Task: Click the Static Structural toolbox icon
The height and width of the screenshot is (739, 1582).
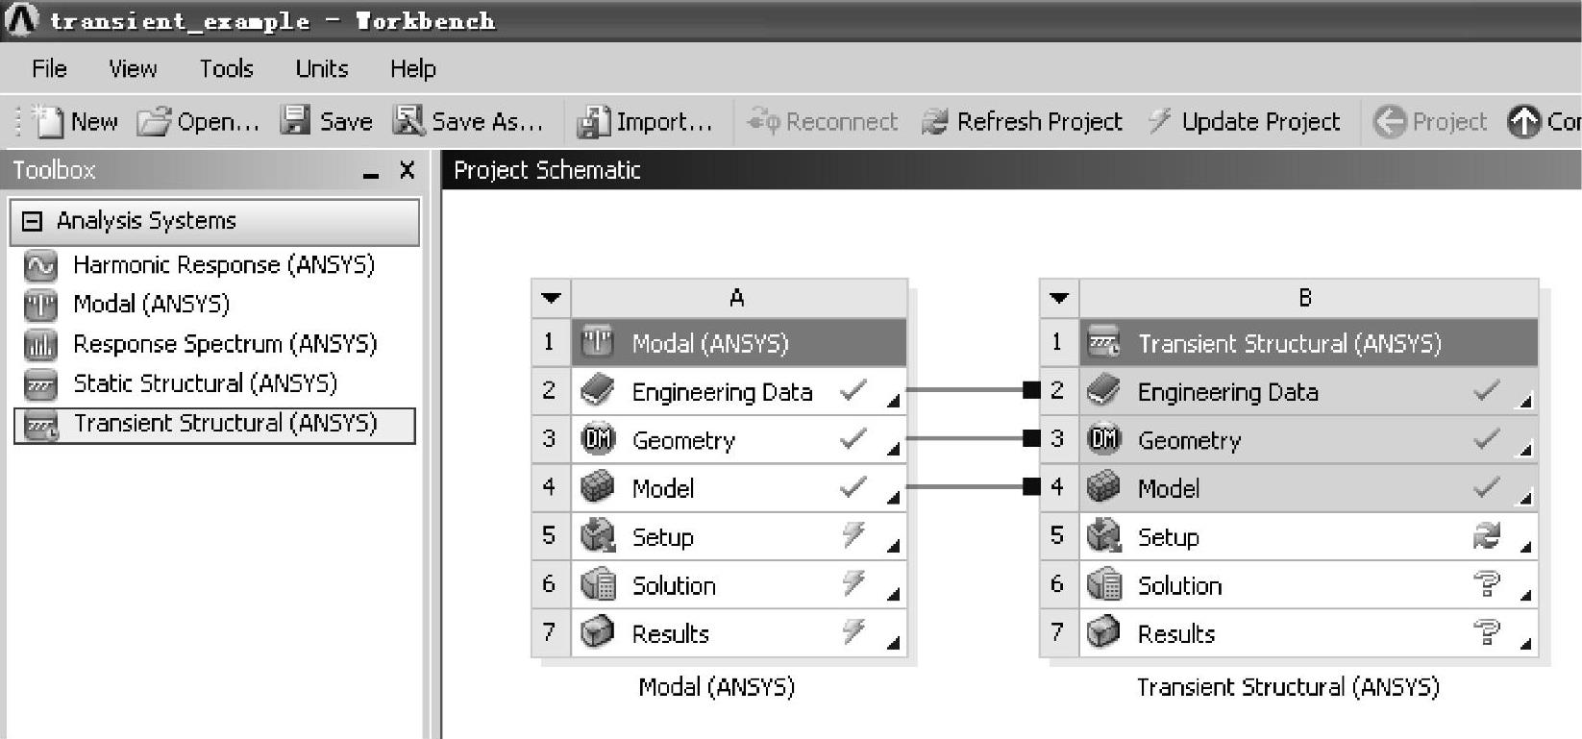Action: 40,383
